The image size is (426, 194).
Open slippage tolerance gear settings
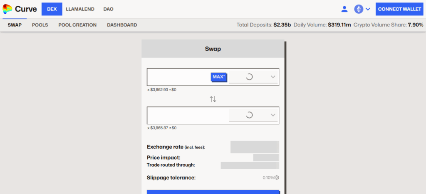(277, 178)
